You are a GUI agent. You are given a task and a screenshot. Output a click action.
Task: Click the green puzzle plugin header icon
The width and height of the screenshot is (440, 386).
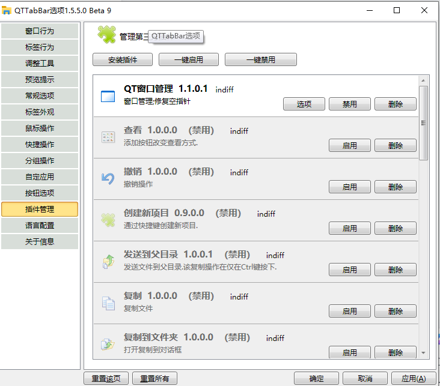(106, 34)
